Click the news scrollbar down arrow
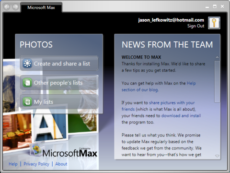The height and width of the screenshot is (173, 230). 217,156
